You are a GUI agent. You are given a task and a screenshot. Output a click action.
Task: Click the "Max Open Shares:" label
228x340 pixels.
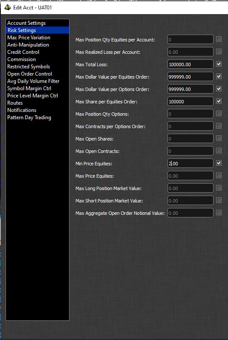point(95,139)
